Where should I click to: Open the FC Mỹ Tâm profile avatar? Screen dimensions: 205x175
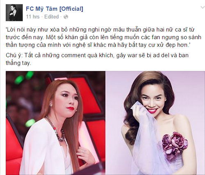click(x=14, y=13)
